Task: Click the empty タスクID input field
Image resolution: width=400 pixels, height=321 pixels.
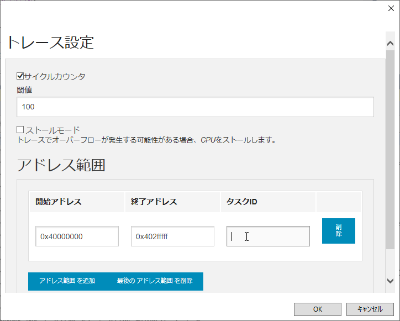Action: [x=268, y=236]
